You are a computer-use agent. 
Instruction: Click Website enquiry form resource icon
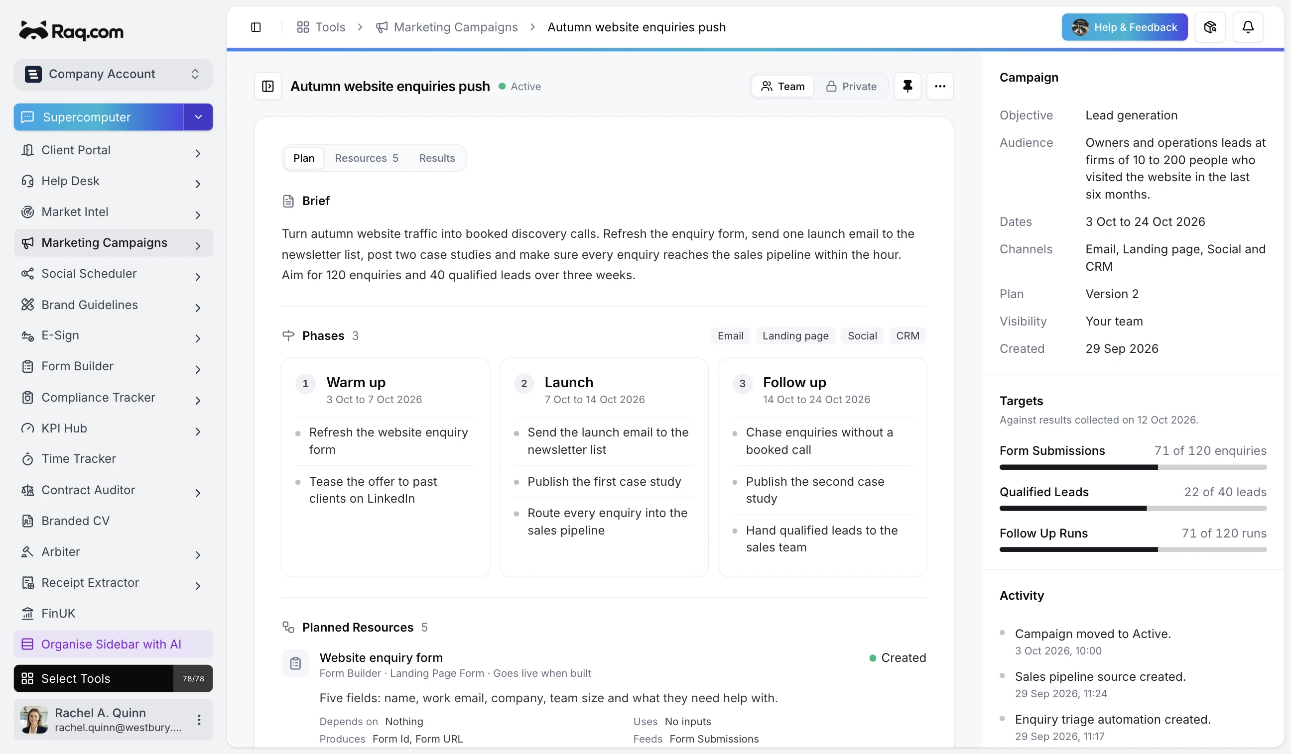coord(295,663)
